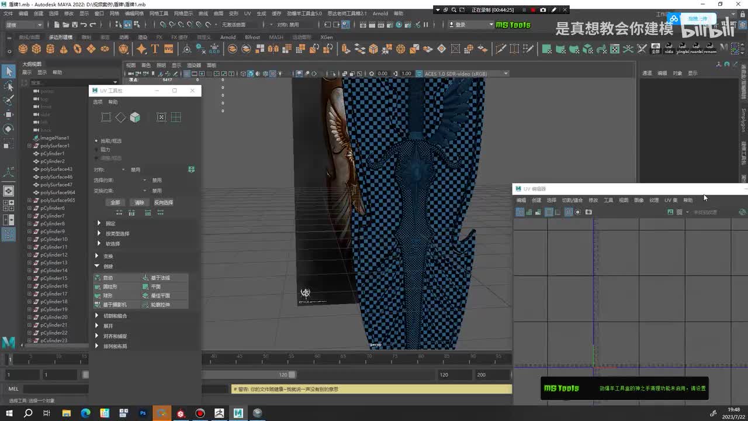Switch to the Bifrost shelf tab
Image resolution: width=748 pixels, height=421 pixels.
252,37
